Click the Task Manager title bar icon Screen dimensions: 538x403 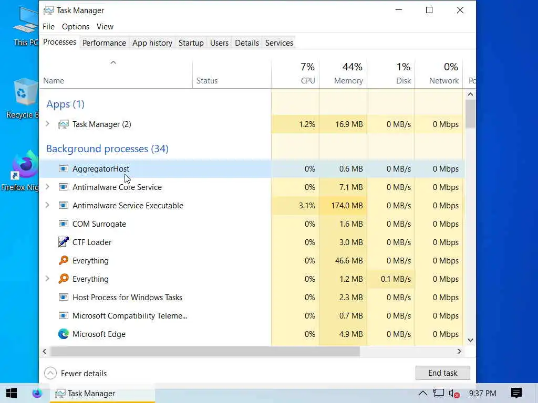pos(49,10)
